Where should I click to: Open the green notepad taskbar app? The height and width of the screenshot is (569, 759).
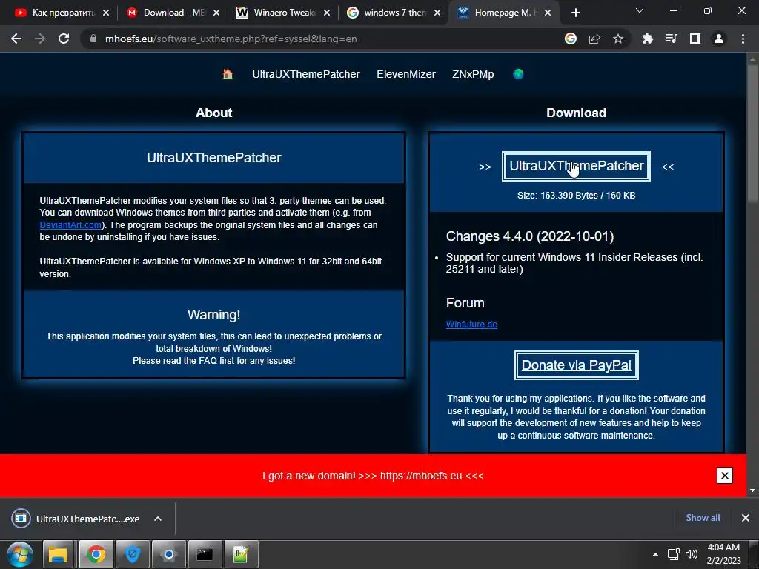coord(241,554)
